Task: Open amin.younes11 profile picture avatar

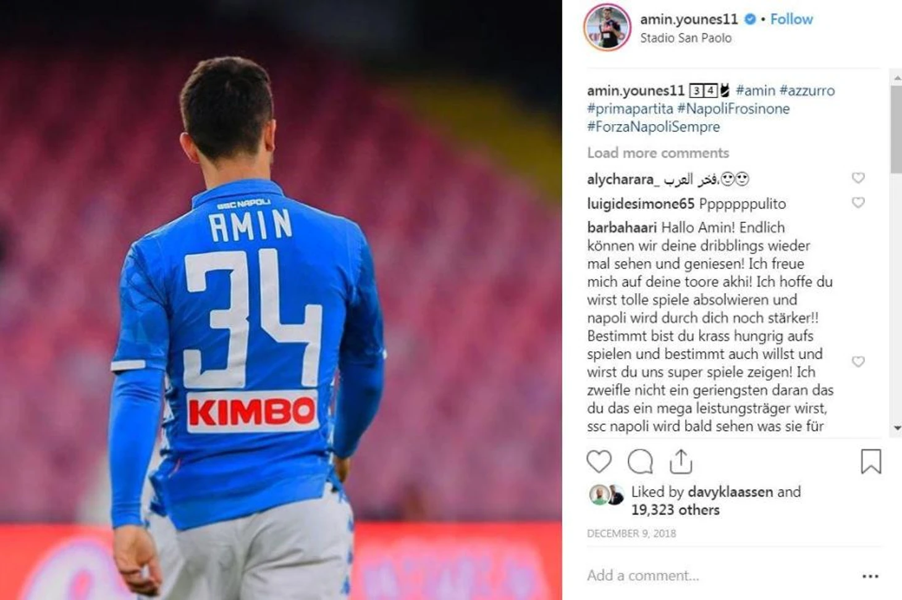Action: pyautogui.click(x=607, y=28)
